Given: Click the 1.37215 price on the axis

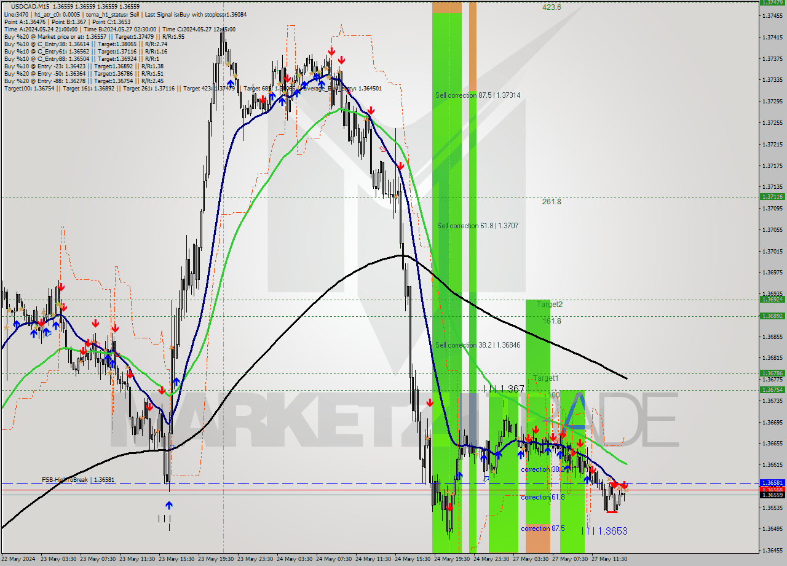Looking at the screenshot, I should click(x=772, y=144).
